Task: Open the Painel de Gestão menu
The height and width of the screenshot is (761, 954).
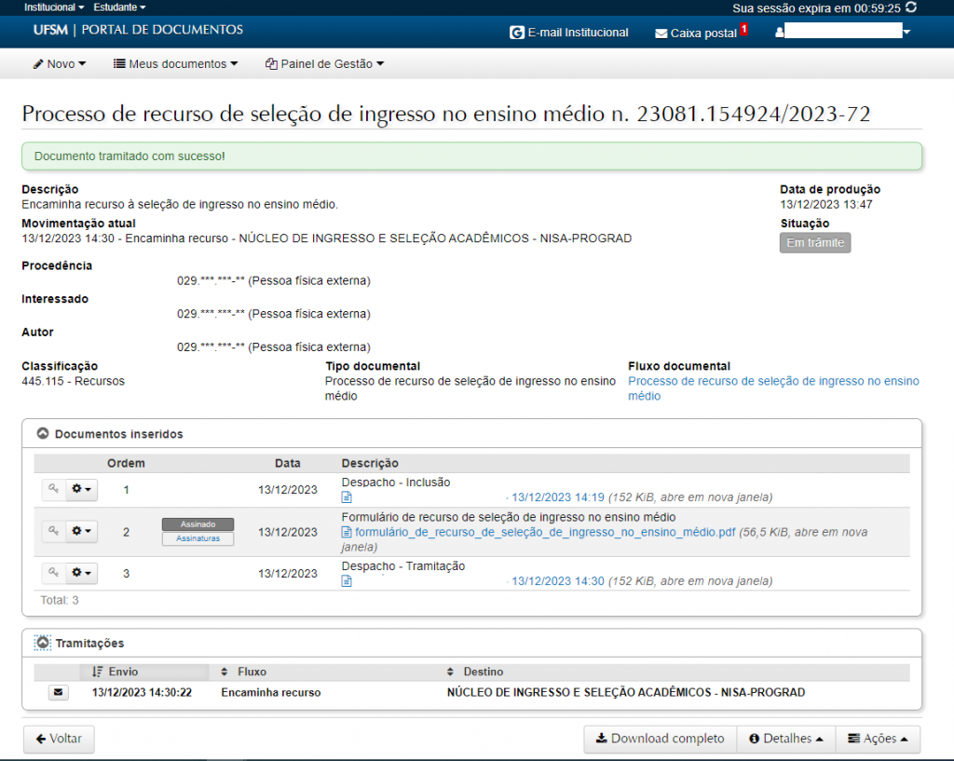Action: tap(324, 64)
